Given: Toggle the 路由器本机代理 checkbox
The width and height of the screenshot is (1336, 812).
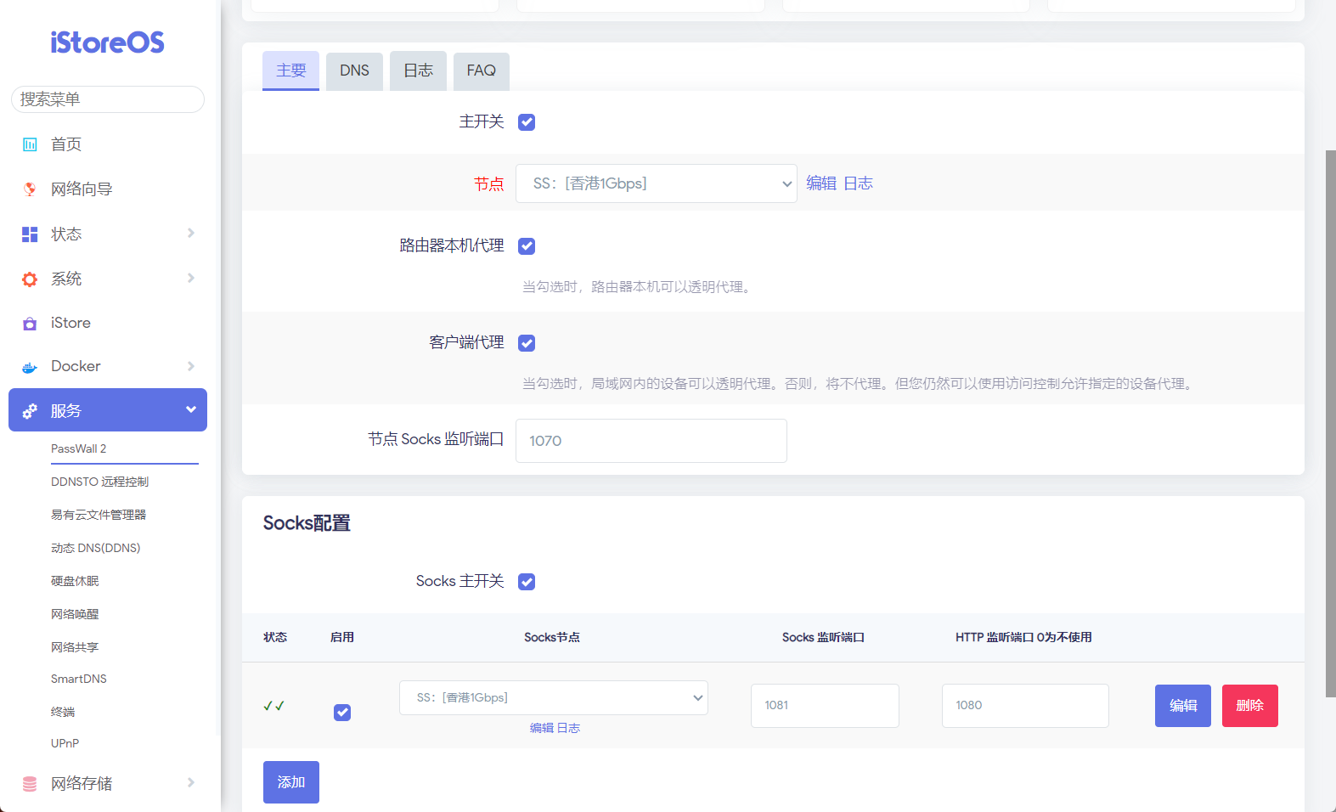Looking at the screenshot, I should tap(527, 246).
